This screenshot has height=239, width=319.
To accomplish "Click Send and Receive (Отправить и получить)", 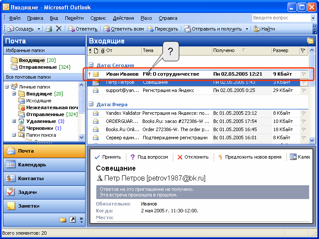I will click(x=213, y=29).
